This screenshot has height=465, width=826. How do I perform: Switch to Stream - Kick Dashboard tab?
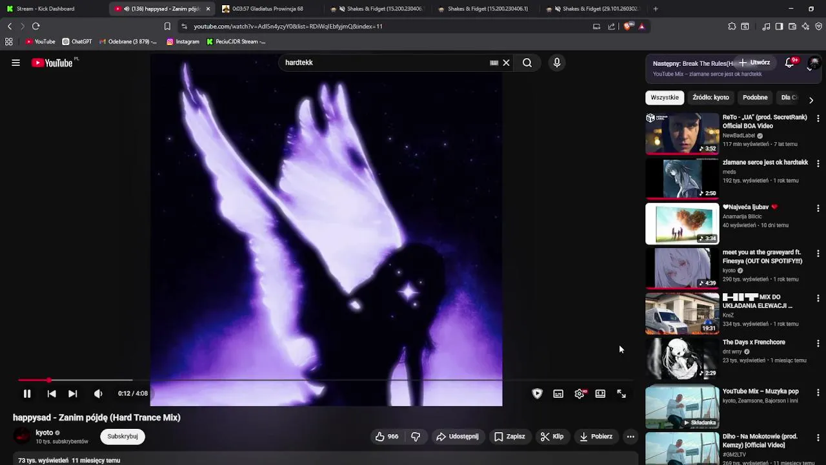(x=54, y=9)
